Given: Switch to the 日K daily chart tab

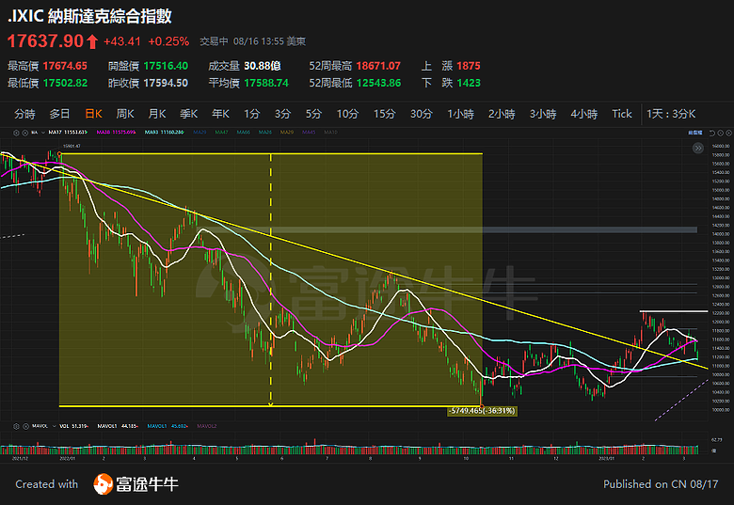Looking at the screenshot, I should [93, 114].
